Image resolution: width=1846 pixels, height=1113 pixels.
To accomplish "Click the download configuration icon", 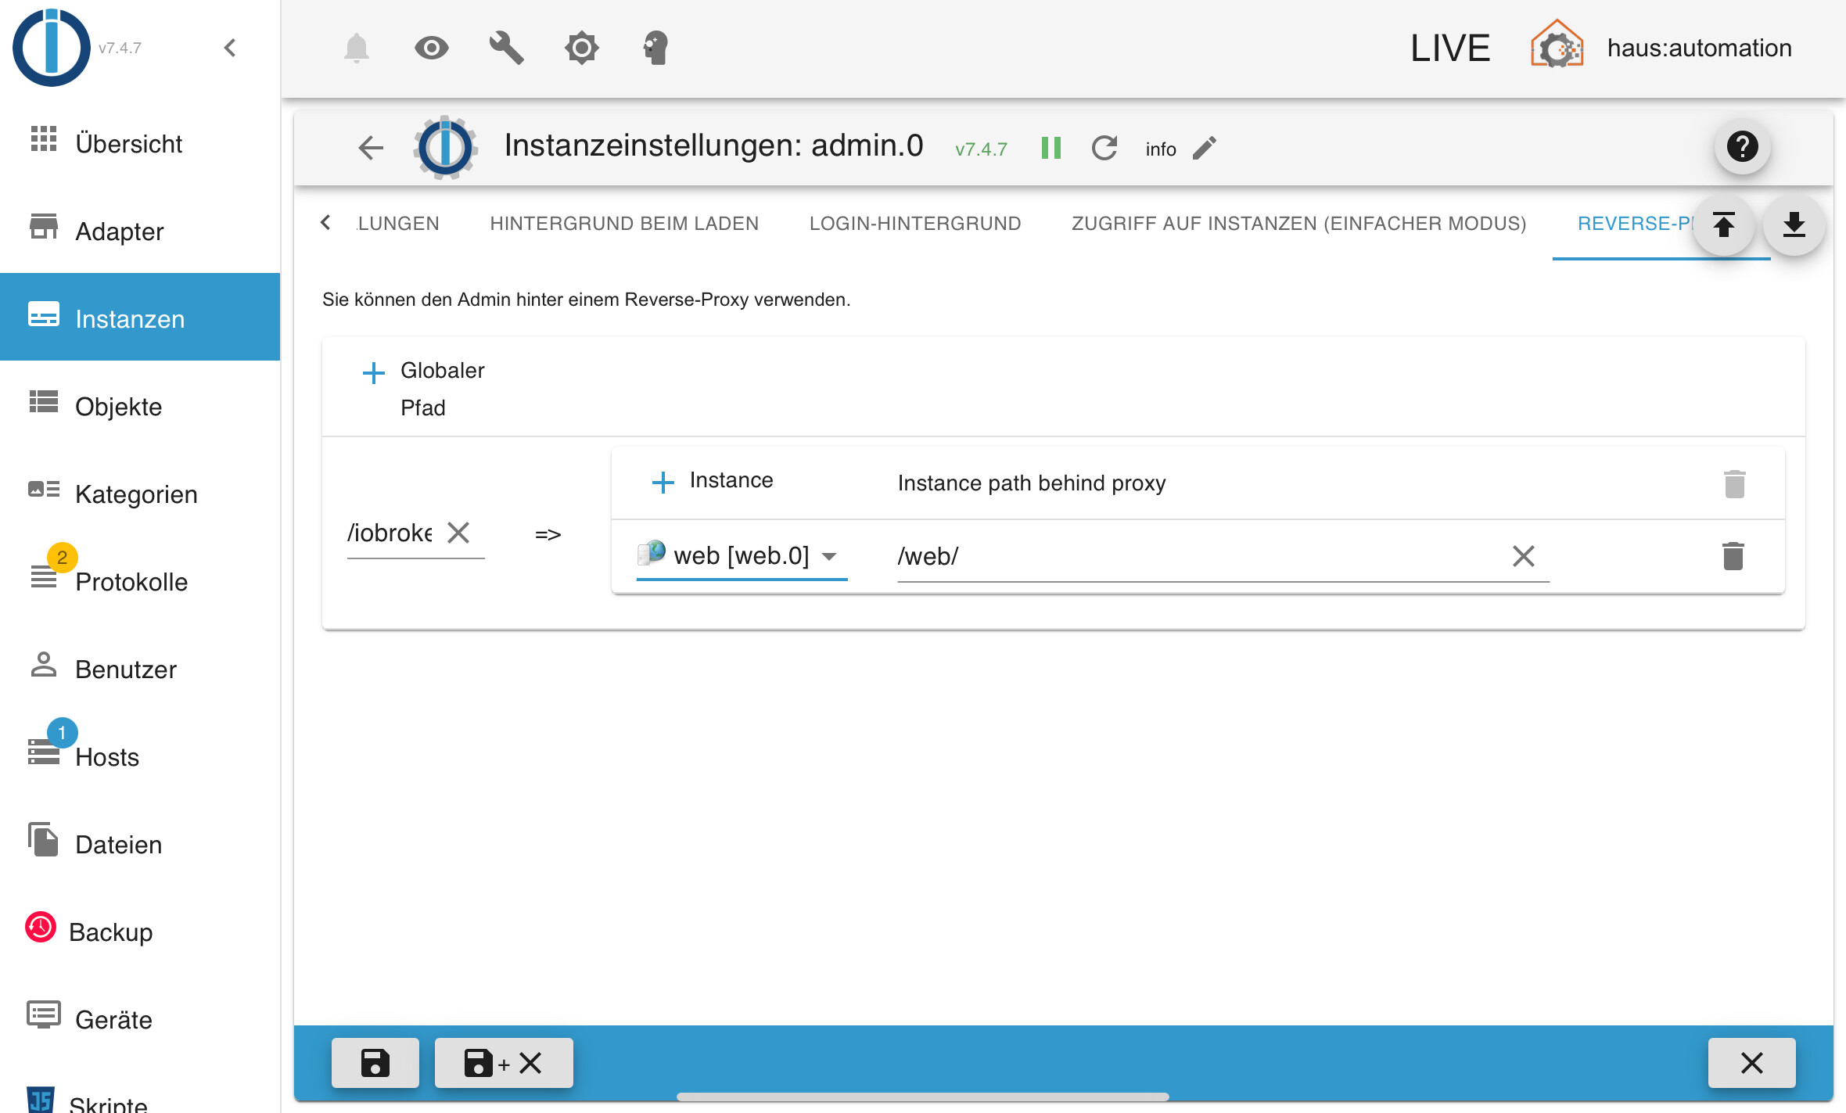I will click(1794, 225).
